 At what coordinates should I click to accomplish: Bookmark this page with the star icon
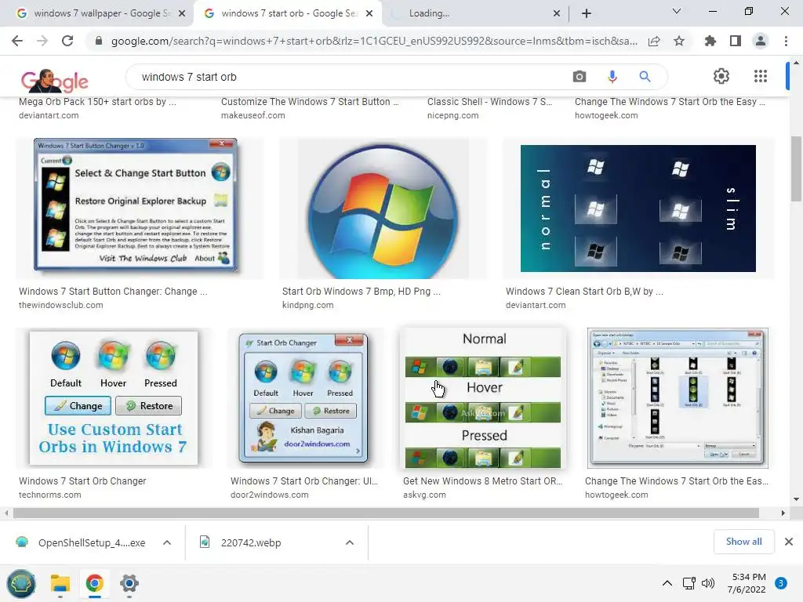(679, 41)
